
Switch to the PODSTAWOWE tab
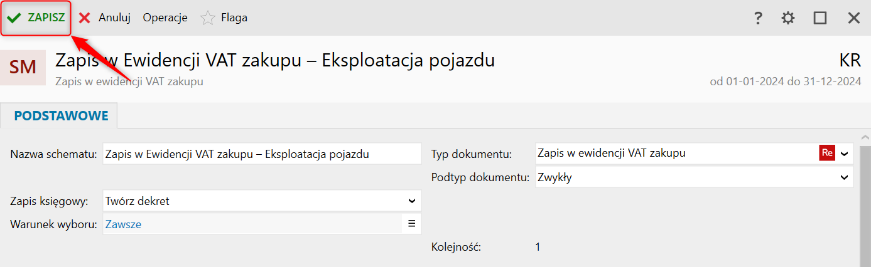[61, 116]
